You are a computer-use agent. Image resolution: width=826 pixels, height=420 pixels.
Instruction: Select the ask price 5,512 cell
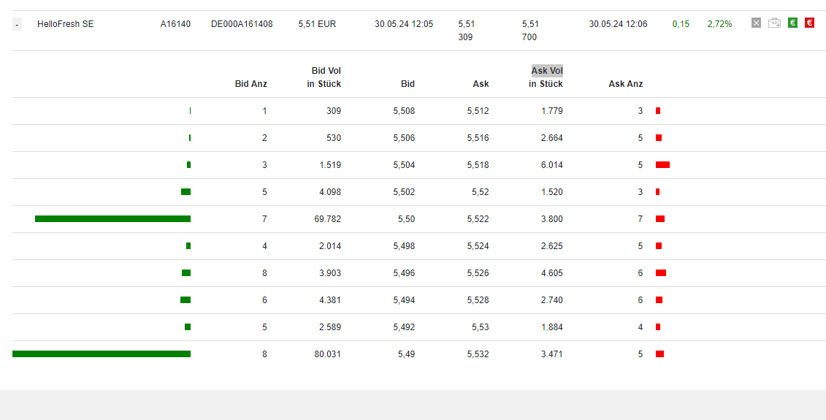point(478,111)
